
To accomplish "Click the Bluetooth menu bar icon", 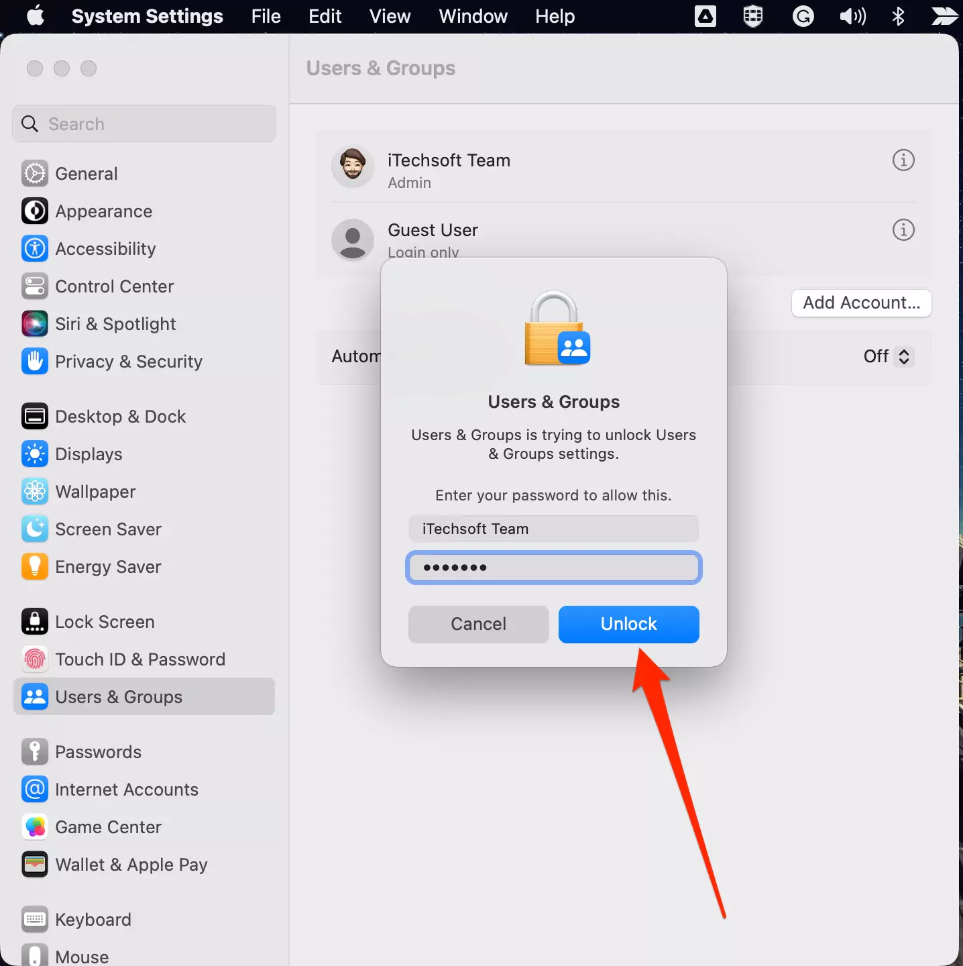I will [898, 16].
